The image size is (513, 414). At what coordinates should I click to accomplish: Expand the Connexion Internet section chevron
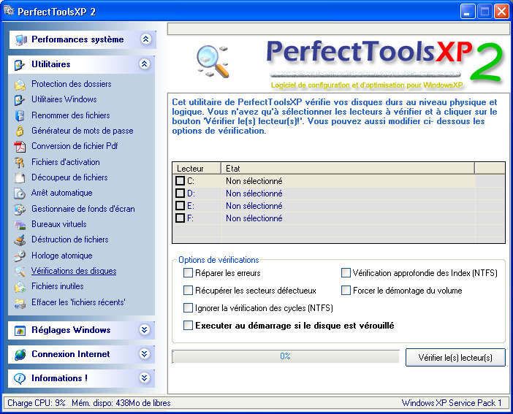pos(144,353)
